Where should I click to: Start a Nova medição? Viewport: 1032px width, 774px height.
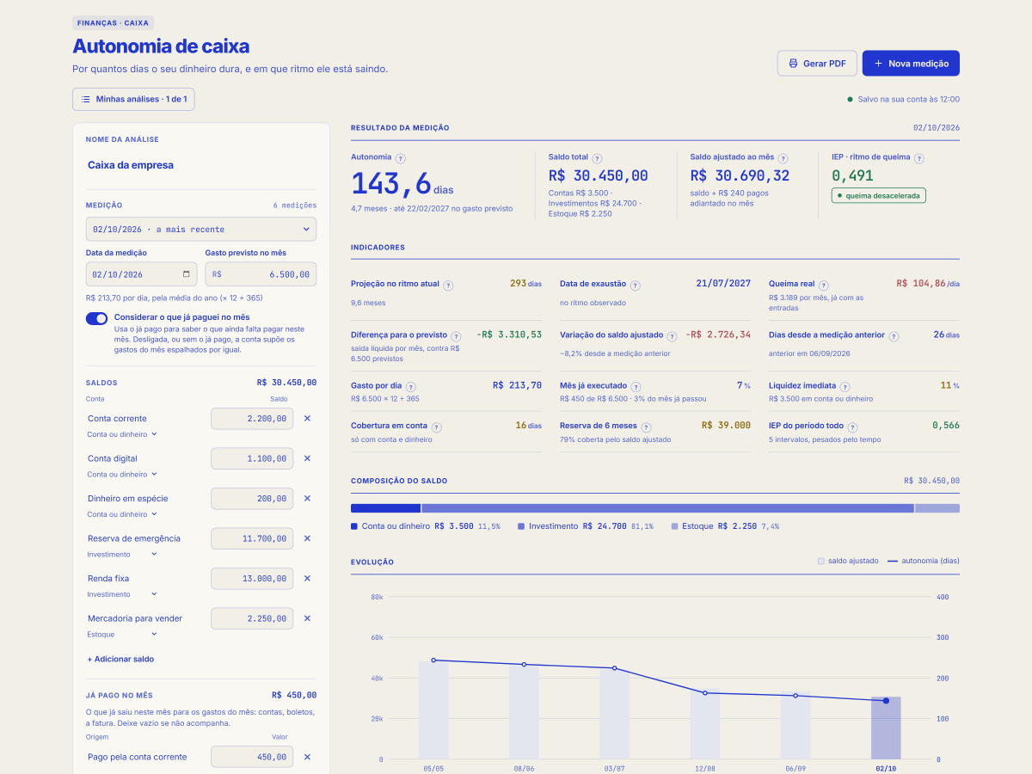911,64
